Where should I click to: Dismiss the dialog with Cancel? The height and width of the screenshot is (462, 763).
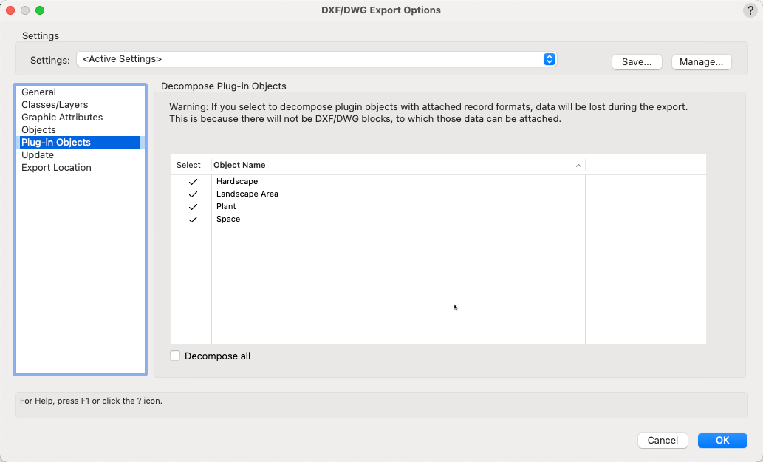coord(662,440)
